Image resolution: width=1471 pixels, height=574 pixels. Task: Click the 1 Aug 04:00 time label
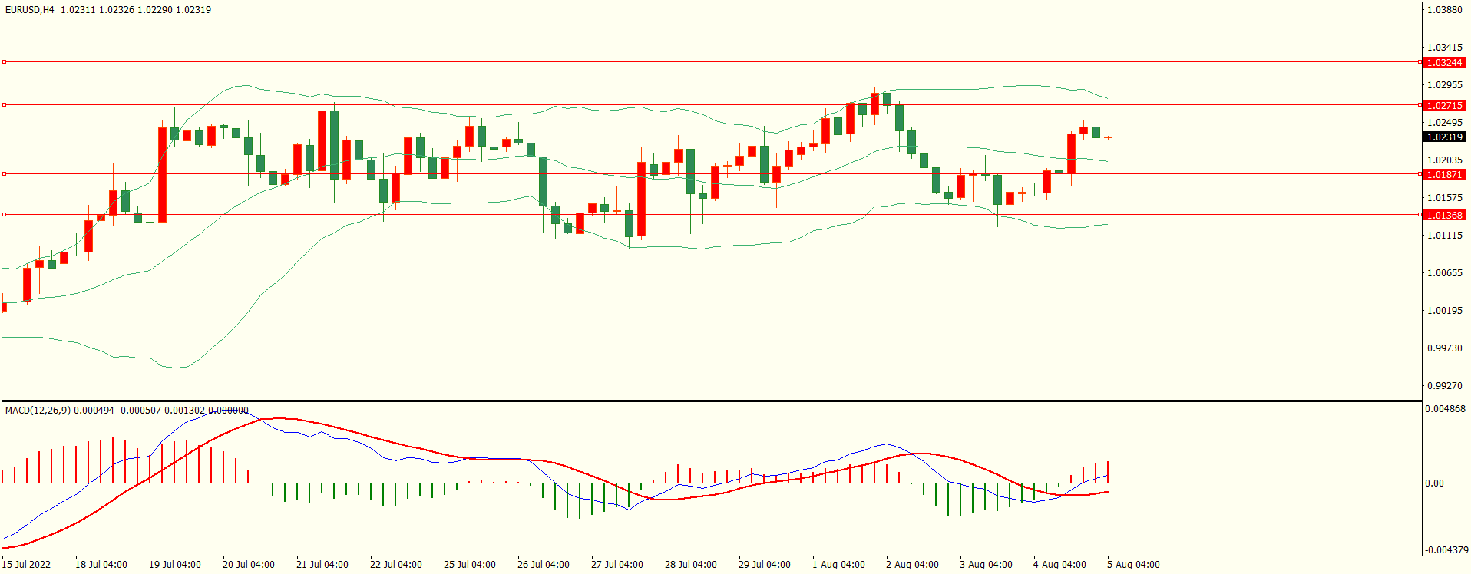coord(838,564)
